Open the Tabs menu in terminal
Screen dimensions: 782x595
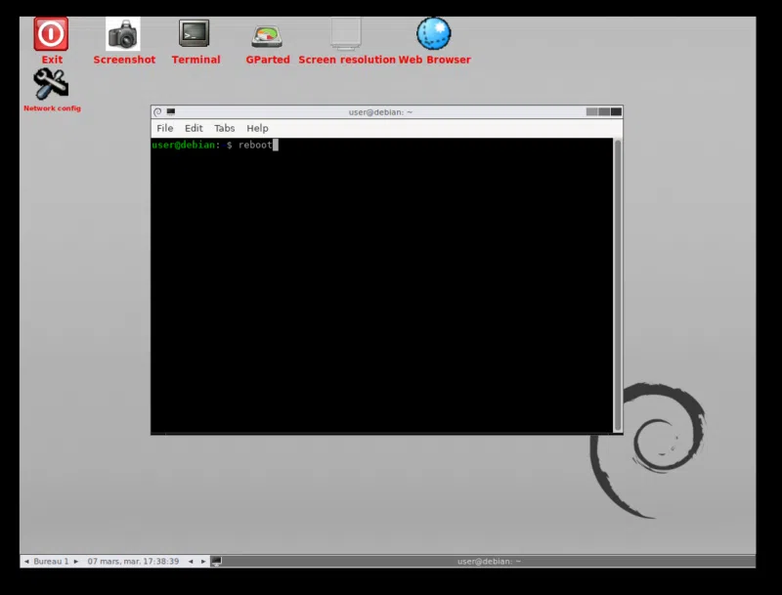(225, 128)
